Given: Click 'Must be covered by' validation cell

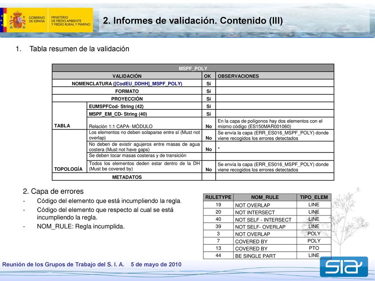Looking at the screenshot, I should point(144,166).
